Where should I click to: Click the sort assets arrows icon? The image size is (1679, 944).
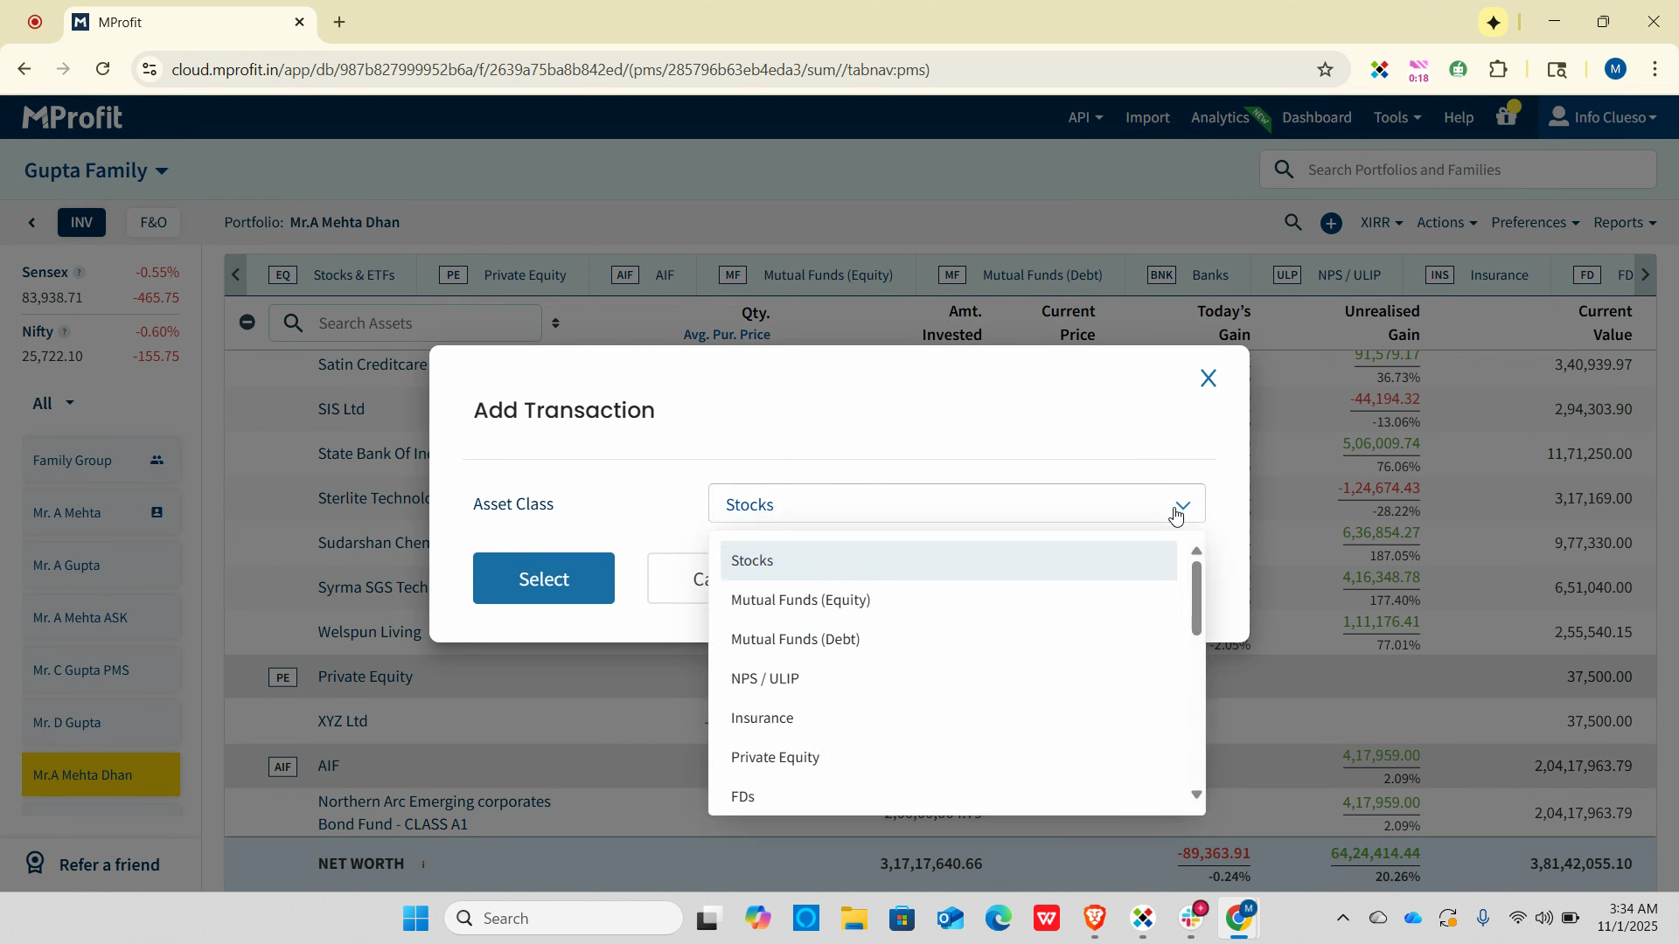coord(555,323)
